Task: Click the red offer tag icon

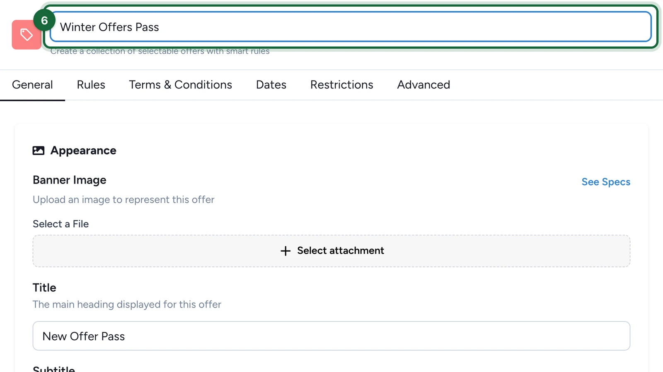Action: point(26,35)
